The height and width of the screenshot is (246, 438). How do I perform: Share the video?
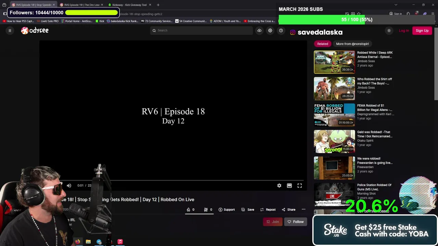[x=288, y=209]
